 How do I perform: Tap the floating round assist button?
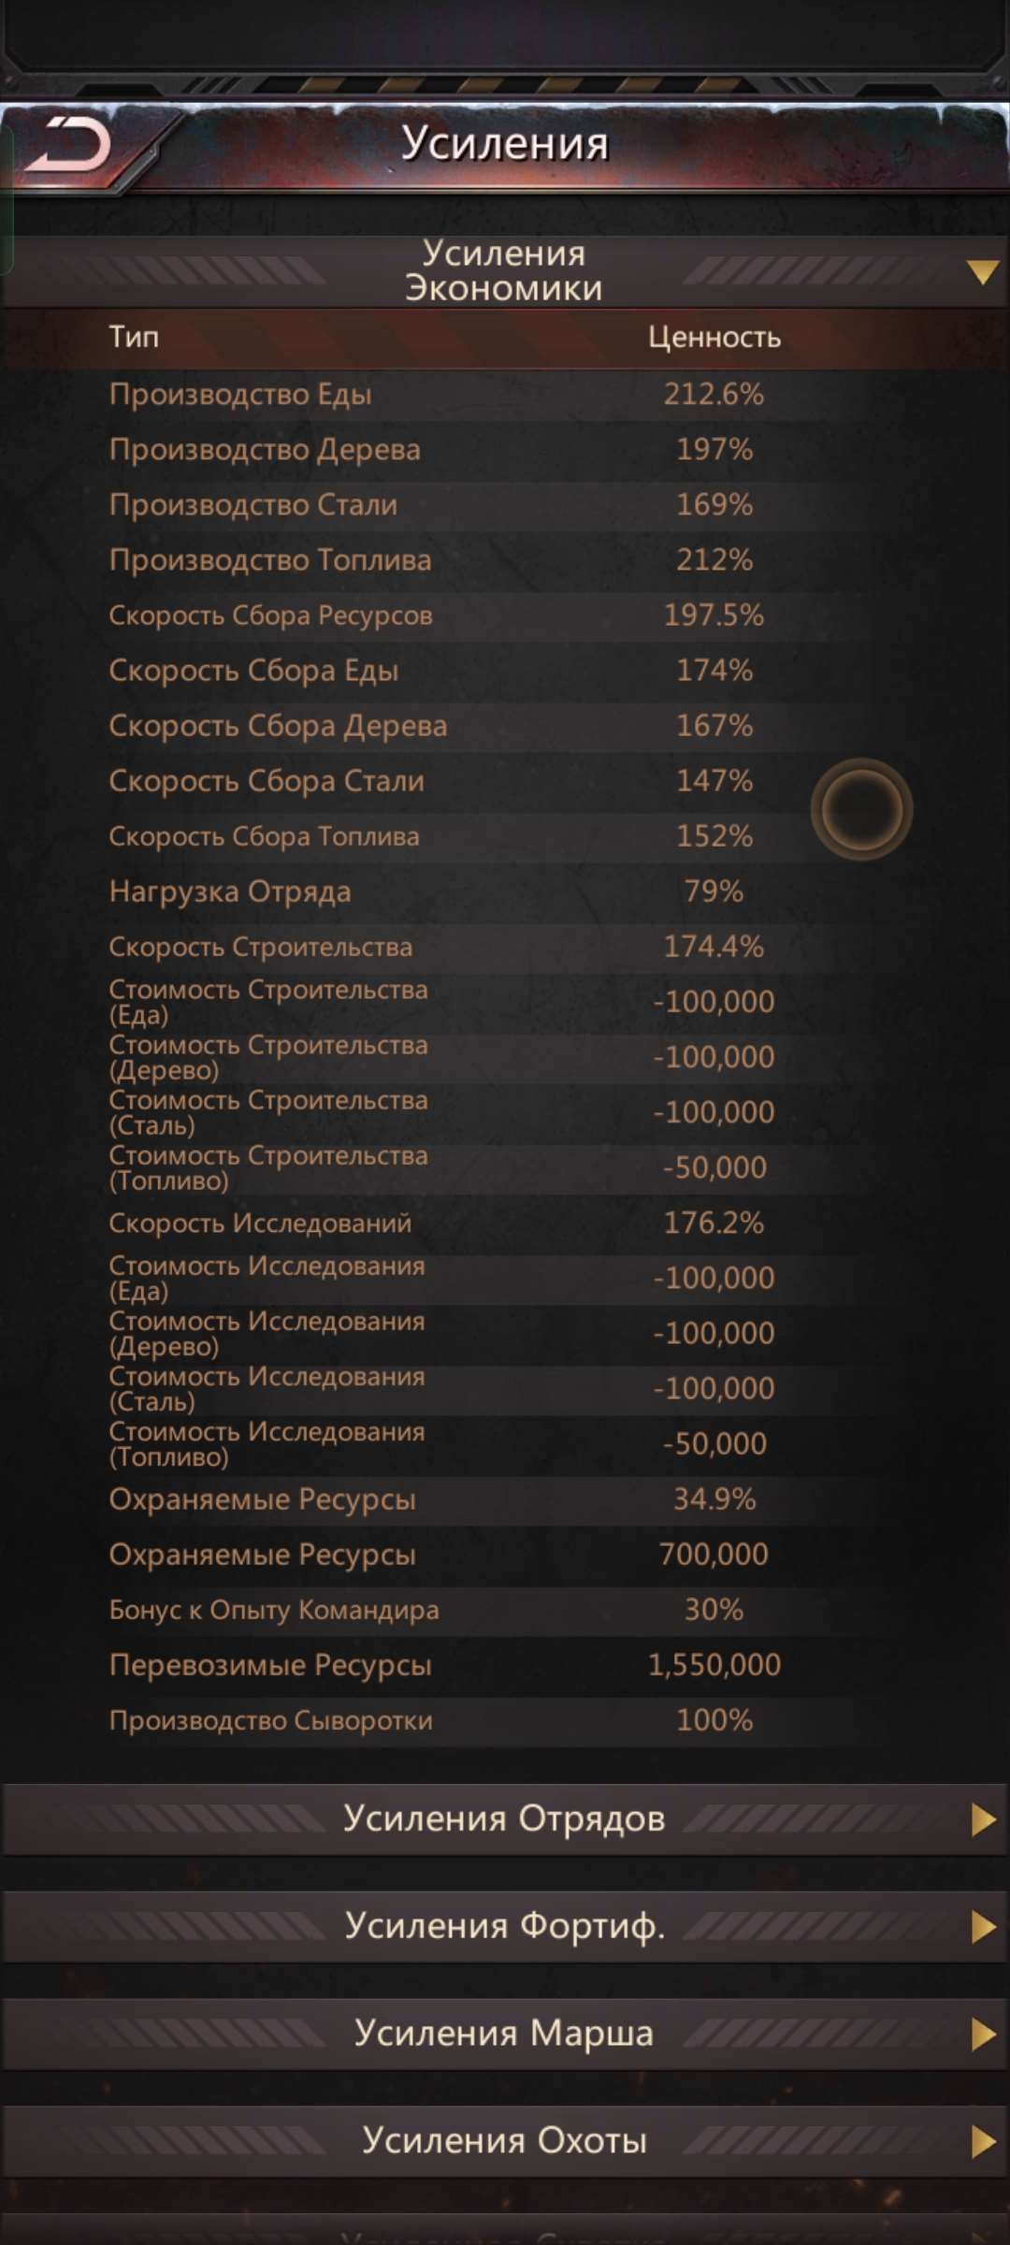[861, 809]
